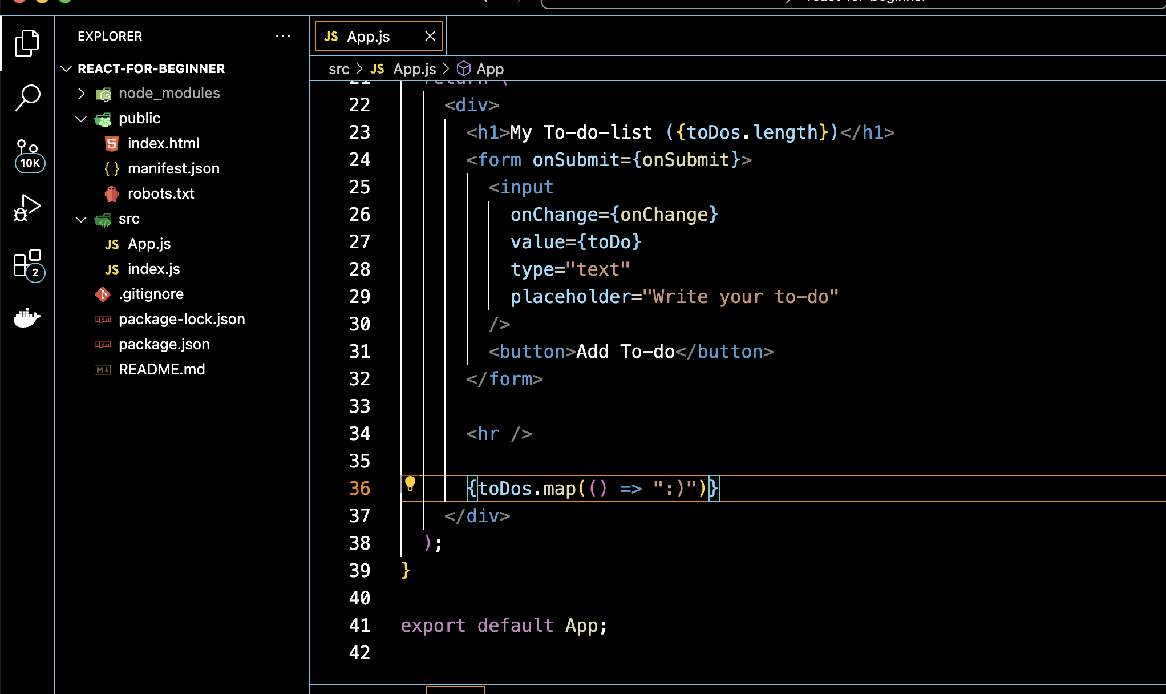Open the Extensions view icon
The width and height of the screenshot is (1166, 694).
pyautogui.click(x=28, y=264)
